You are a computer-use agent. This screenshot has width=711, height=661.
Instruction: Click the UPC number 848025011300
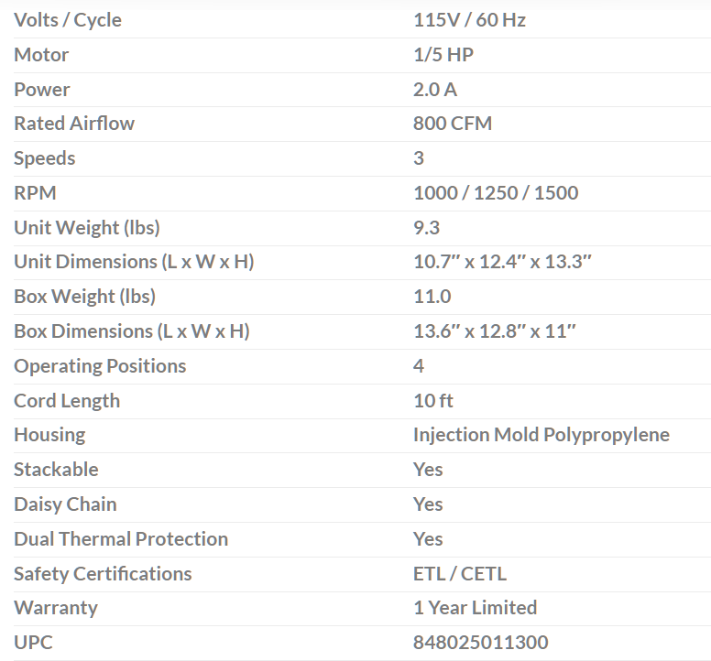coord(480,643)
